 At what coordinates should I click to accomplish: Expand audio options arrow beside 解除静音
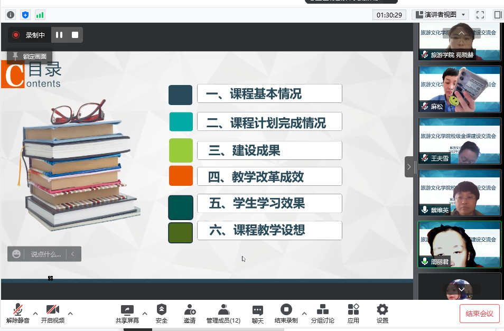[x=35, y=314]
